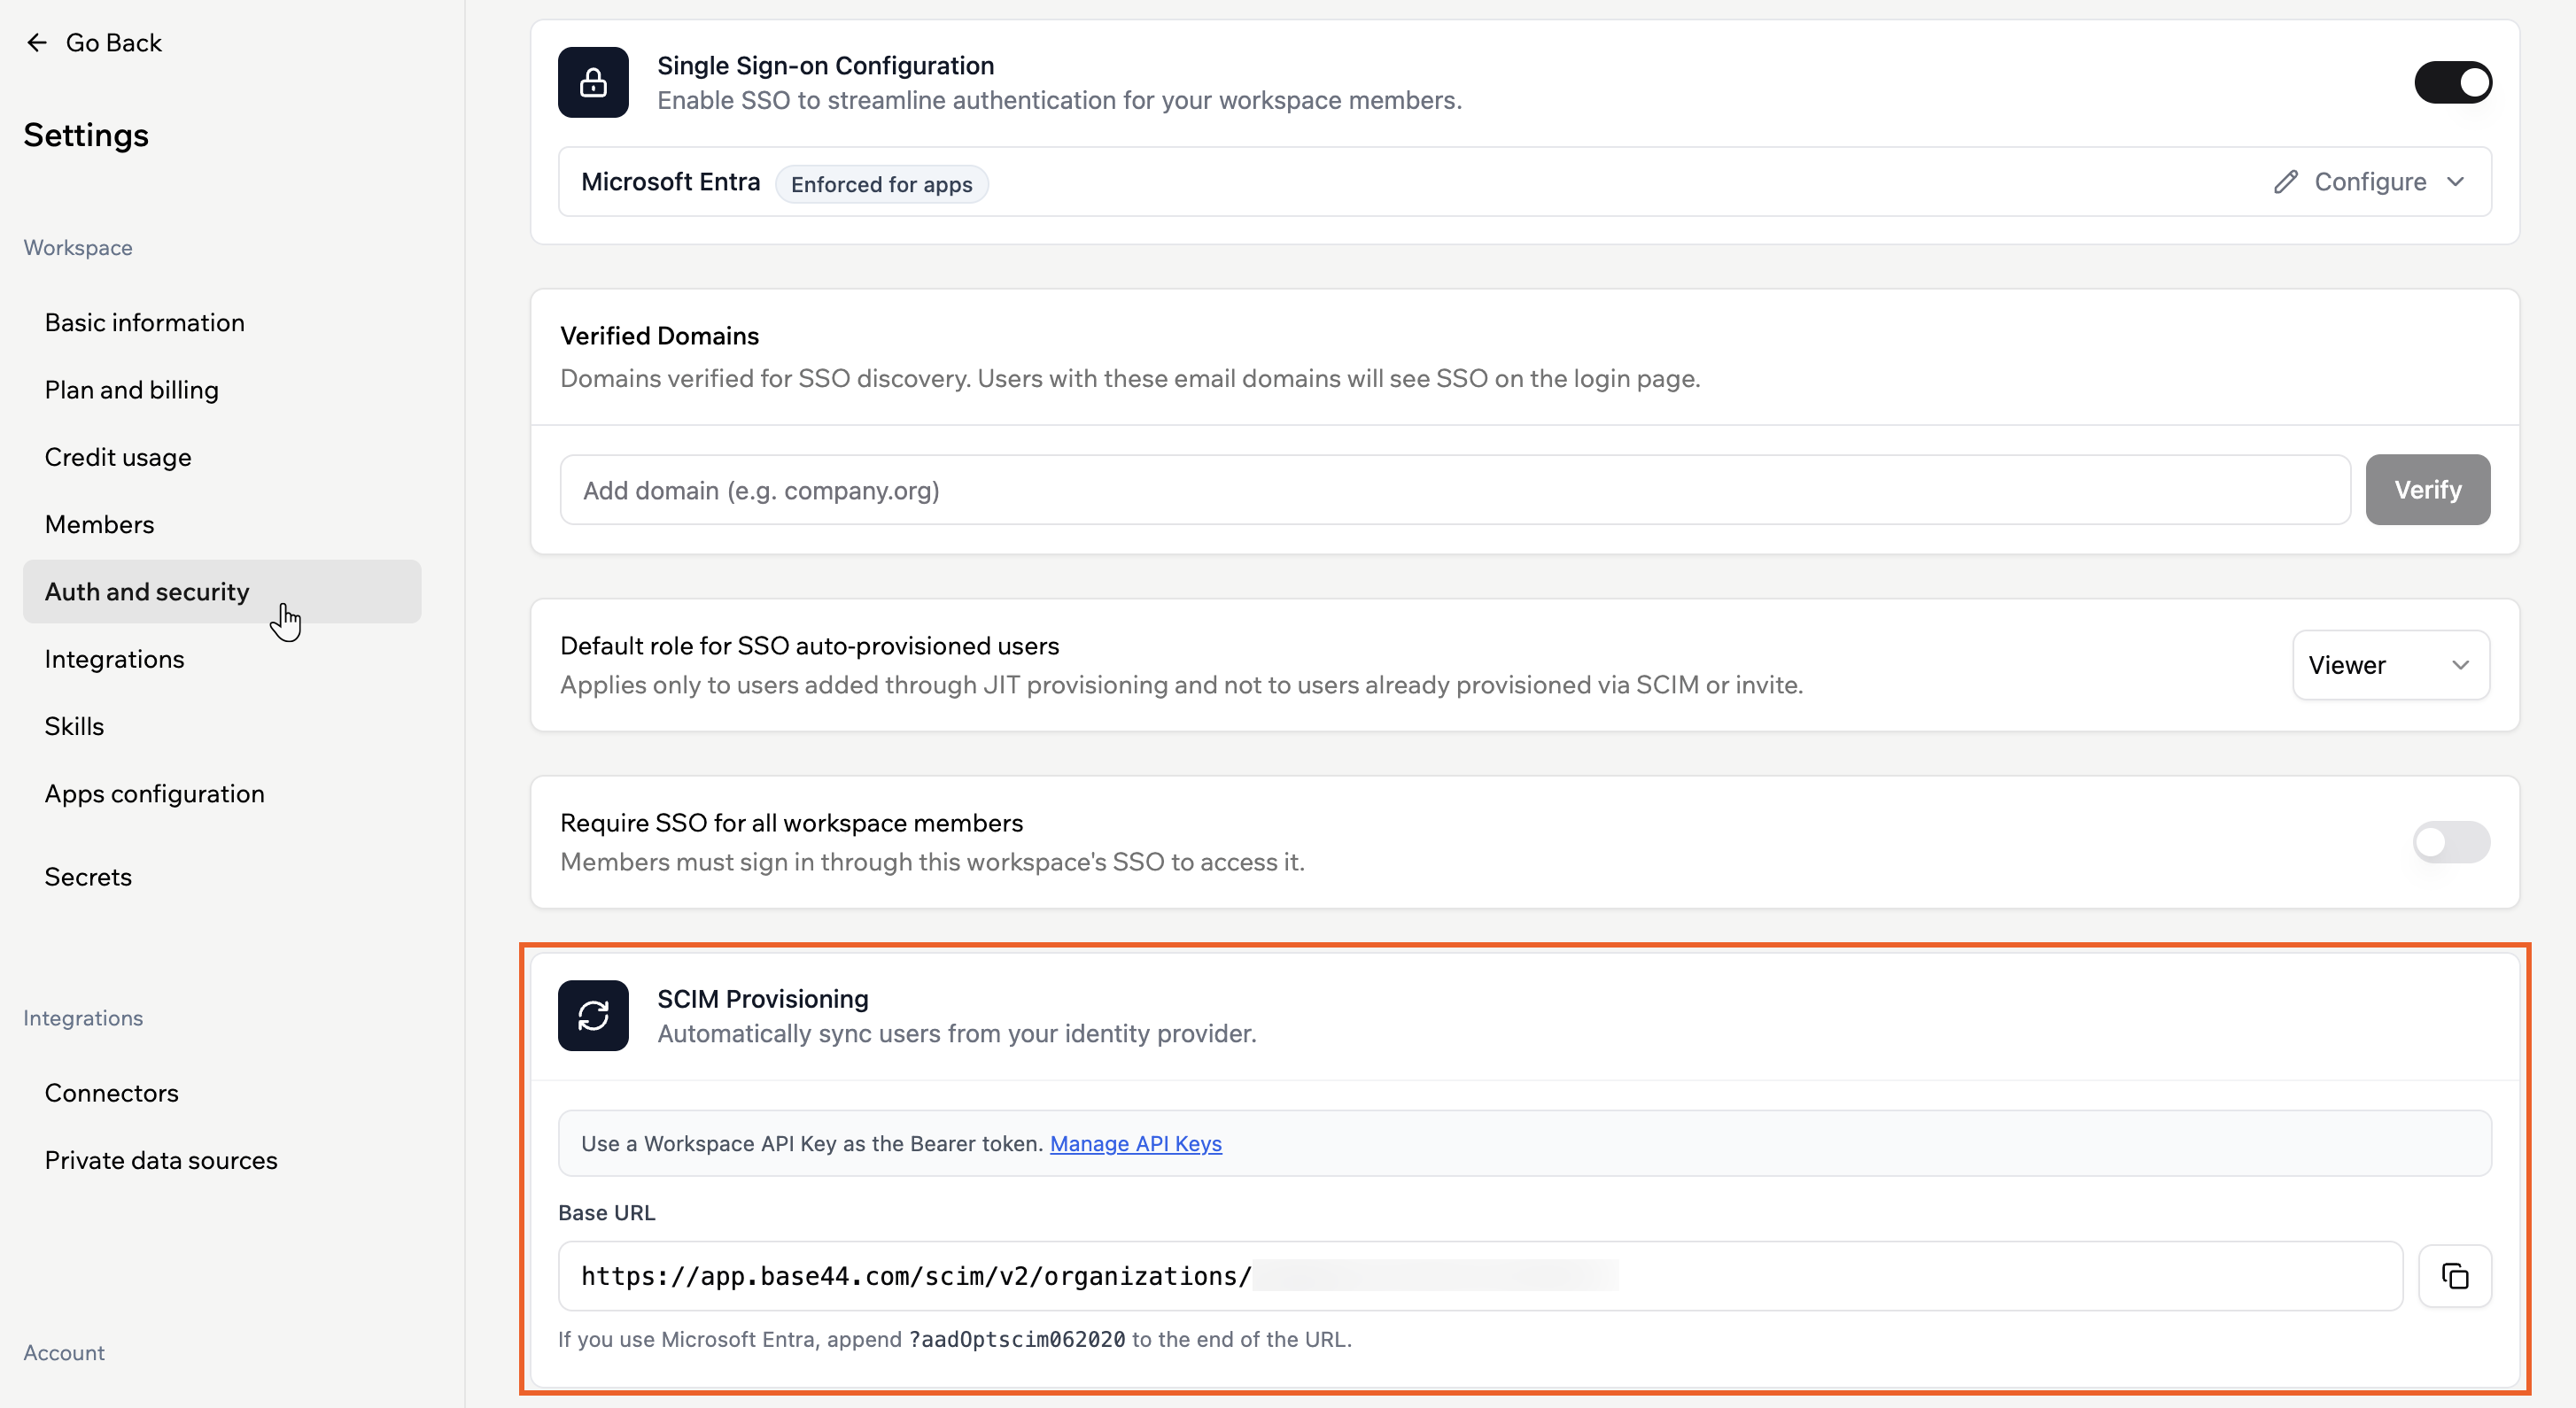Viewport: 2576px width, 1408px height.
Task: Copy the SCIM Base URL
Action: click(x=2454, y=1276)
